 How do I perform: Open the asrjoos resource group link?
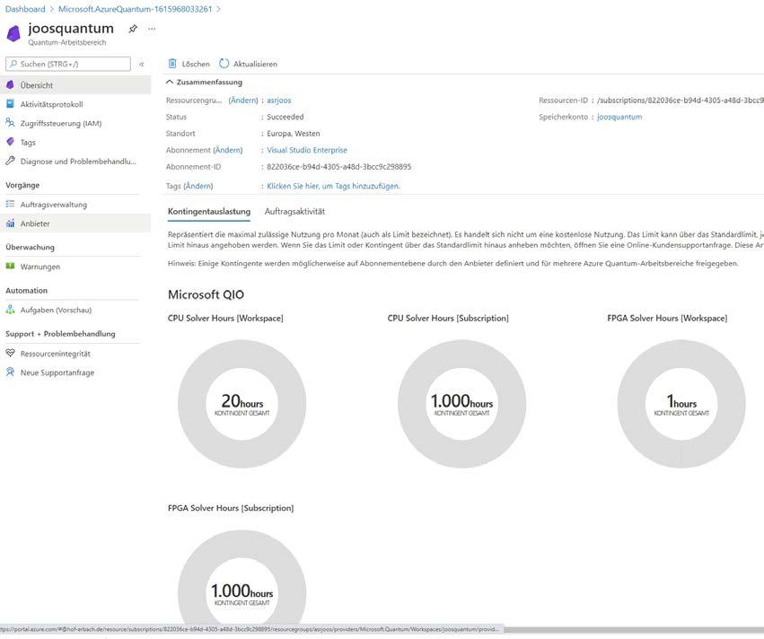pyautogui.click(x=278, y=100)
